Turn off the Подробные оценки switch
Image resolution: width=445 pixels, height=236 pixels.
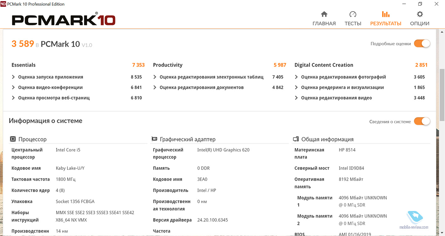tap(422, 44)
